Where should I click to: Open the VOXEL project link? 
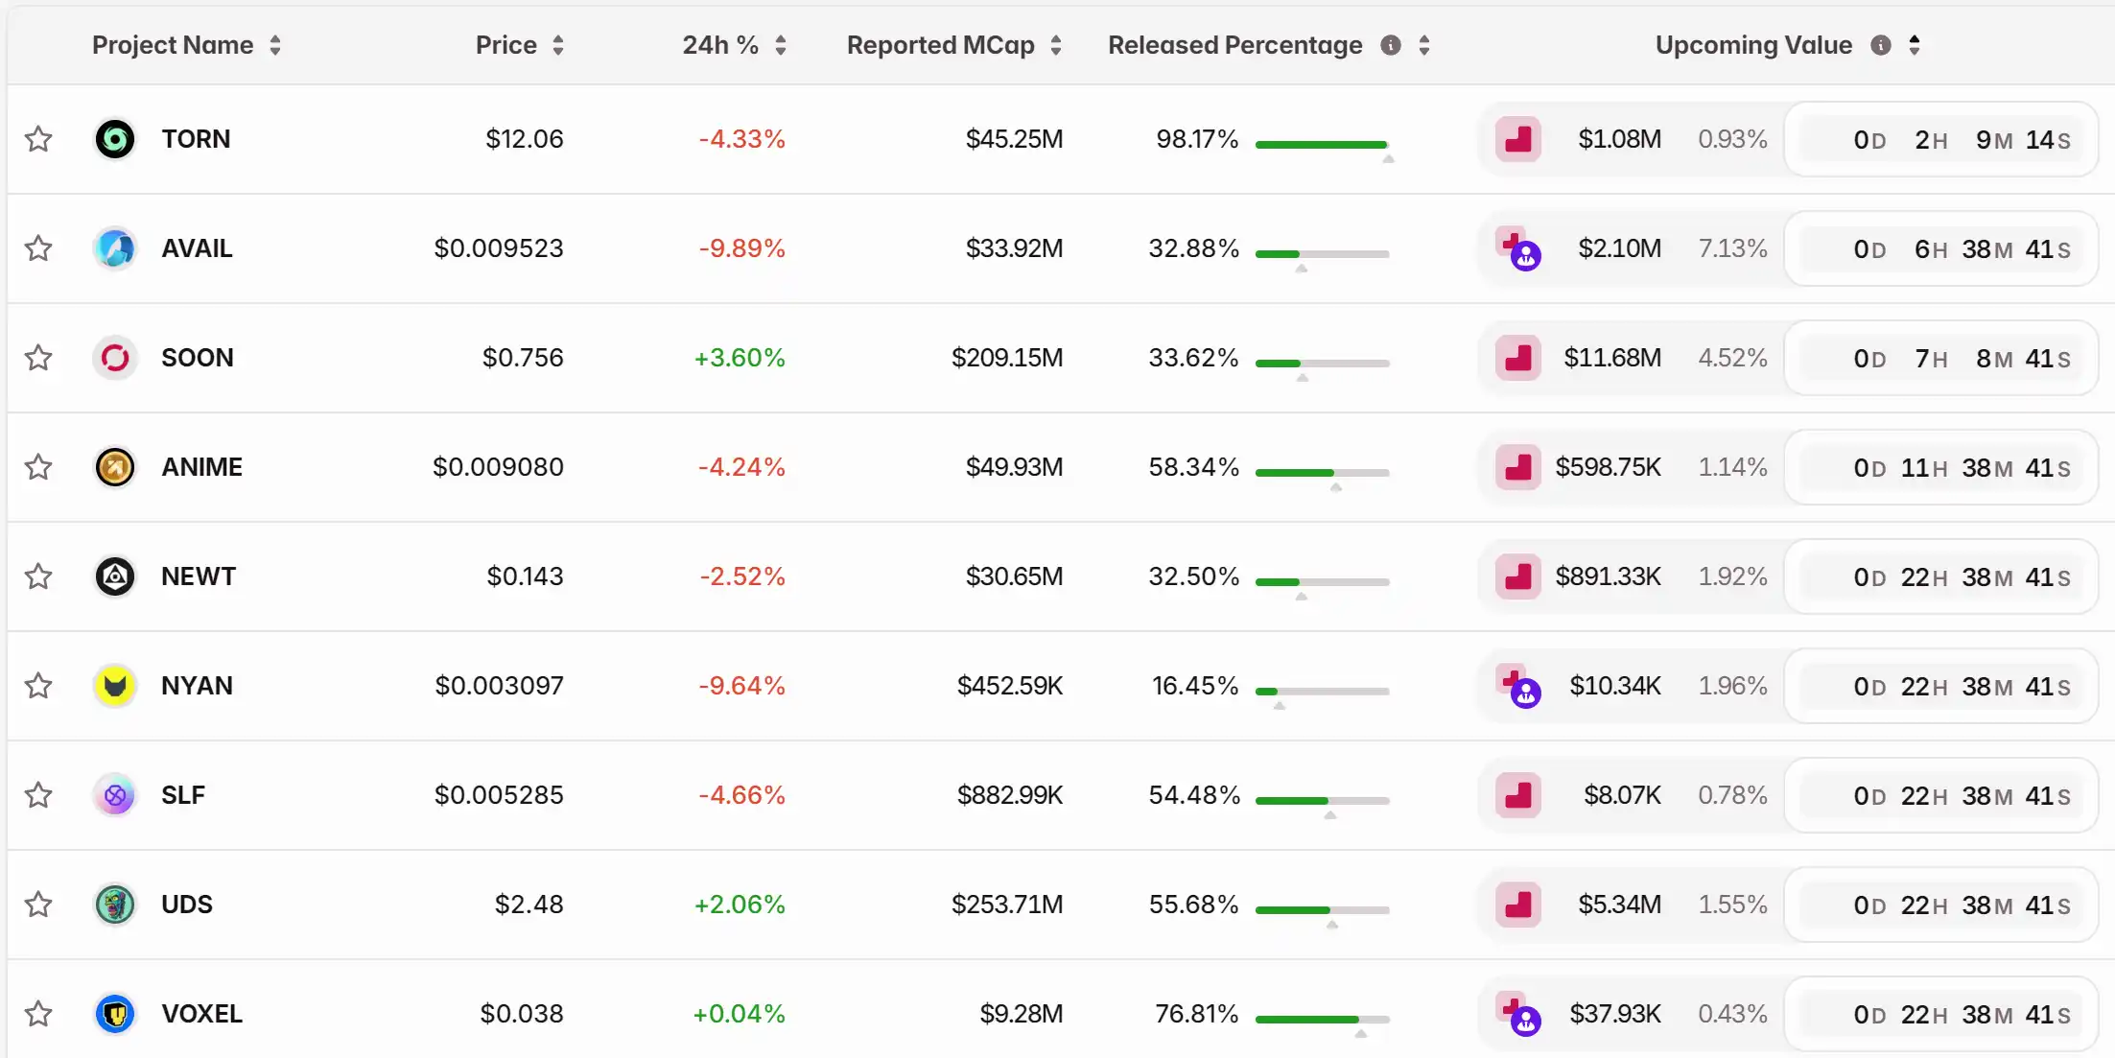click(201, 1014)
